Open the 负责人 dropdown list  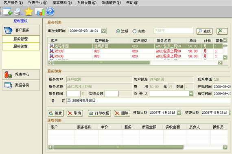(x=191, y=94)
